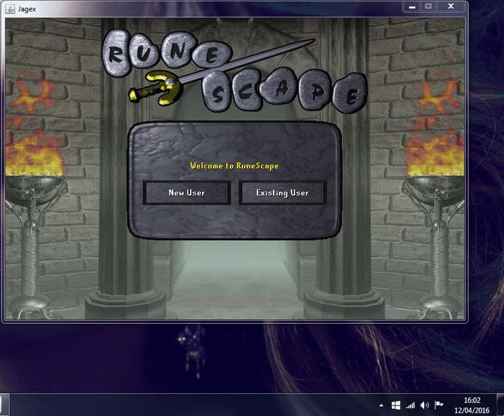Open the taskbar clock showing 16:02
This screenshot has height=416, width=504.
click(472, 400)
